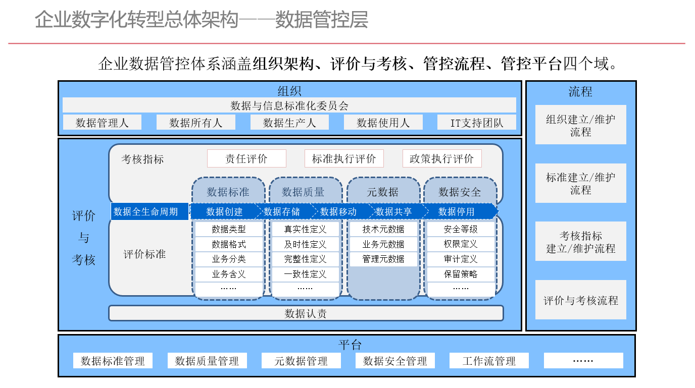Select the 及时性定义 cell
Image resolution: width=695 pixels, height=388 pixels.
tap(305, 244)
